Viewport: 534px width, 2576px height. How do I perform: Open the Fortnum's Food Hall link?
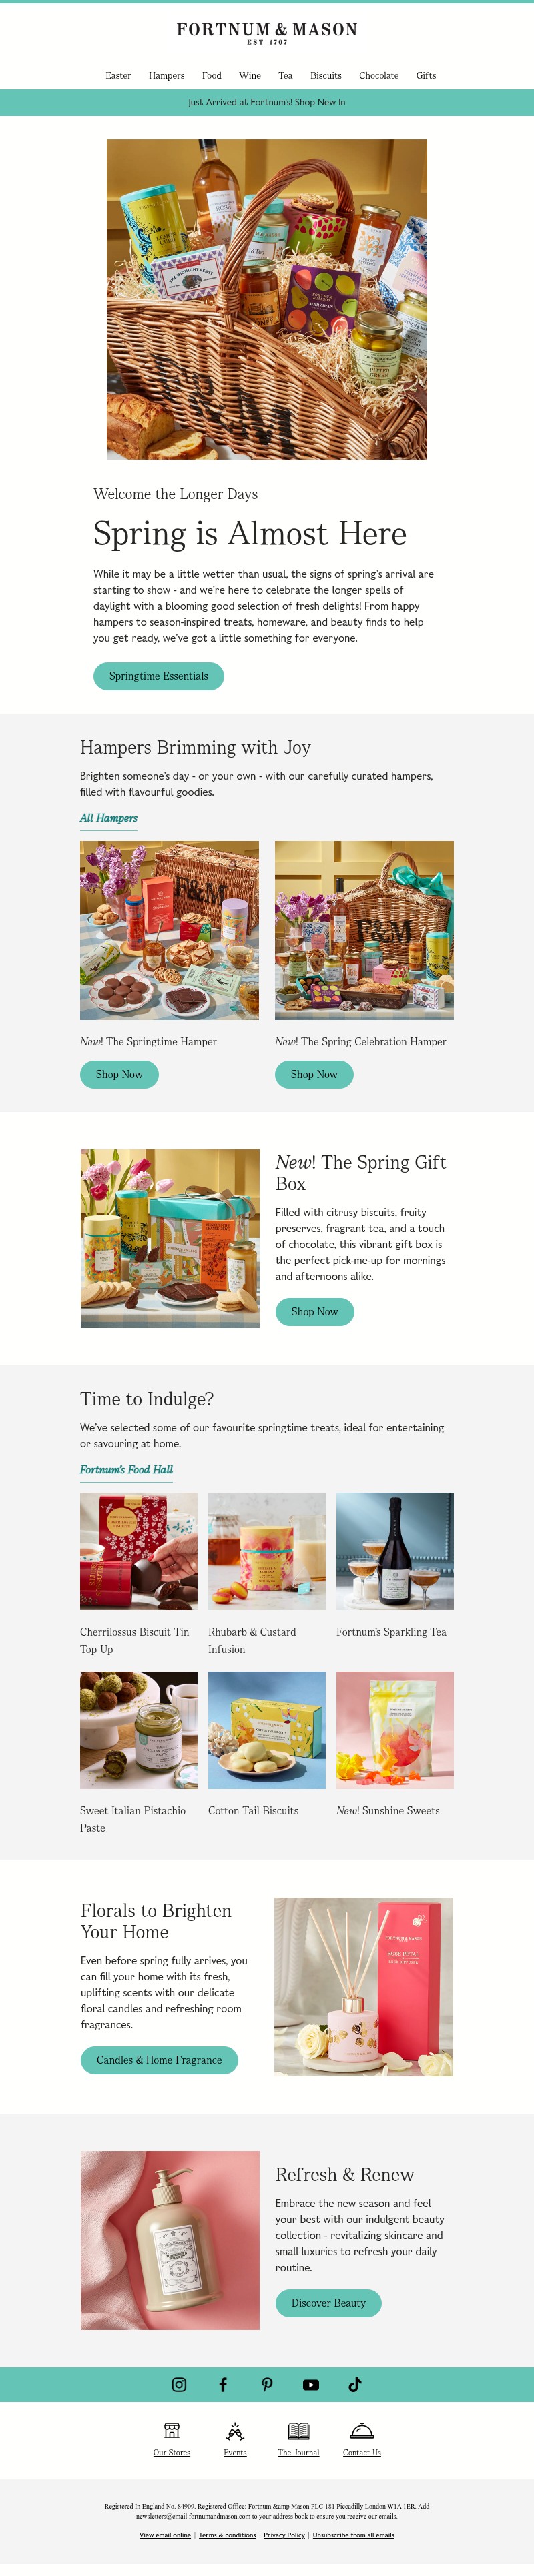(126, 1470)
